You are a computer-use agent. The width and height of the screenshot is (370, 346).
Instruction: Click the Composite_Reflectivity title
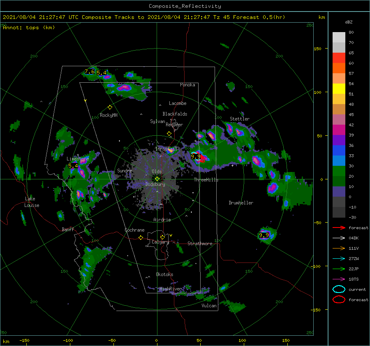click(185, 6)
